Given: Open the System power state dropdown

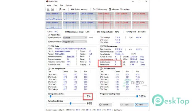Looking at the screenshot, I should [75, 42].
